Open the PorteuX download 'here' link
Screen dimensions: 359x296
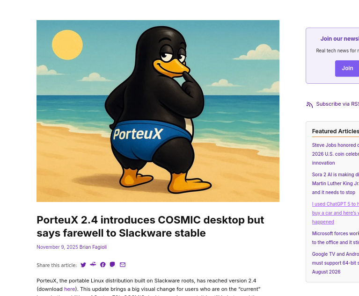(69, 289)
